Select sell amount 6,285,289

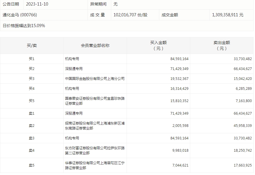pos(244,88)
